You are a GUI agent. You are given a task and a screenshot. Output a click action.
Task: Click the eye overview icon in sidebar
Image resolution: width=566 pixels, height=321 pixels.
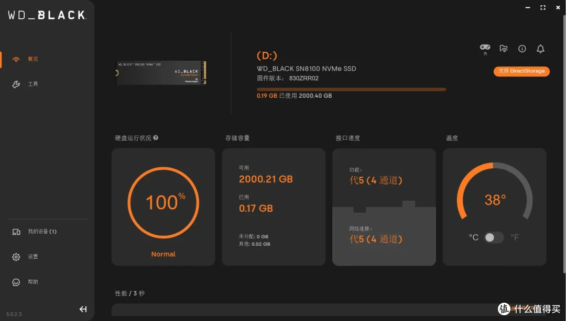click(16, 60)
